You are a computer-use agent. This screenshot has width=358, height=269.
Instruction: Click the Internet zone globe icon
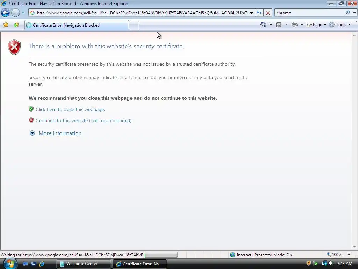tap(232, 255)
